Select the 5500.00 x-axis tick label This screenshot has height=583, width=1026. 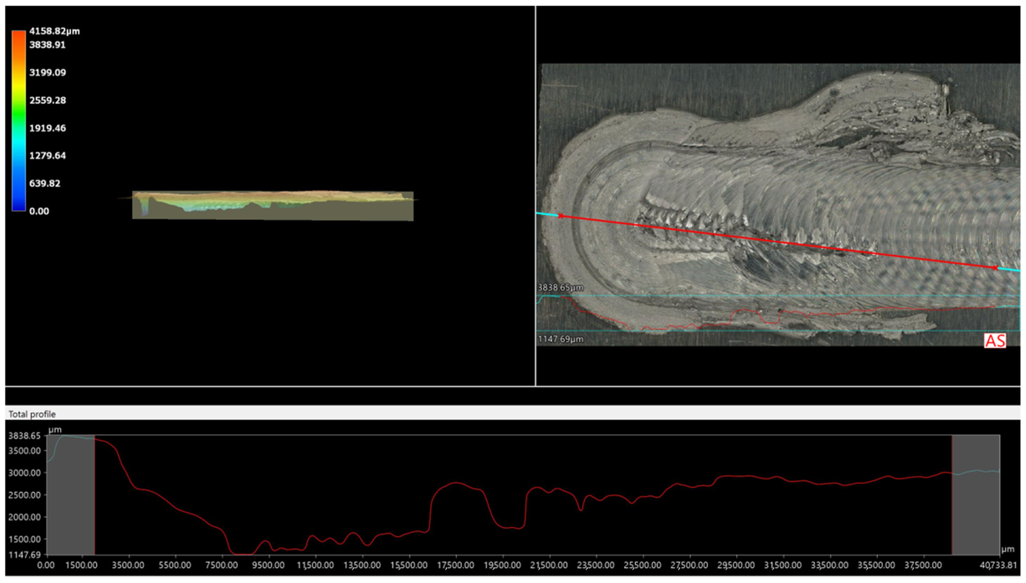coord(175,565)
